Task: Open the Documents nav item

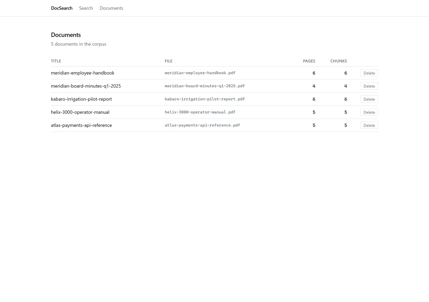Action: point(111,8)
